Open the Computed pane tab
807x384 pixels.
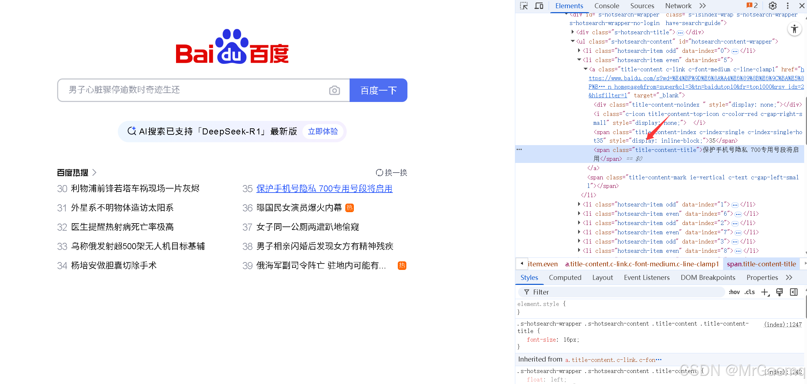(565, 277)
